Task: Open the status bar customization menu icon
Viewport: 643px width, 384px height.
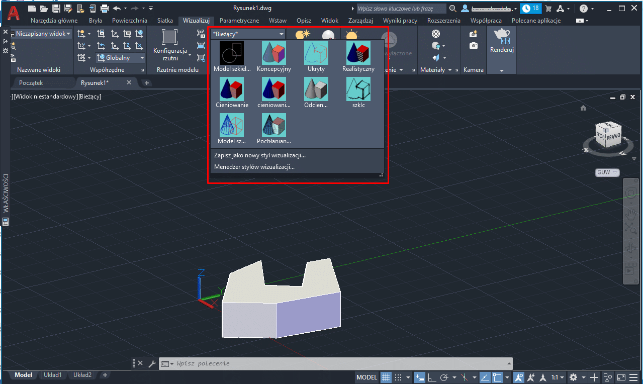Action: pyautogui.click(x=634, y=377)
